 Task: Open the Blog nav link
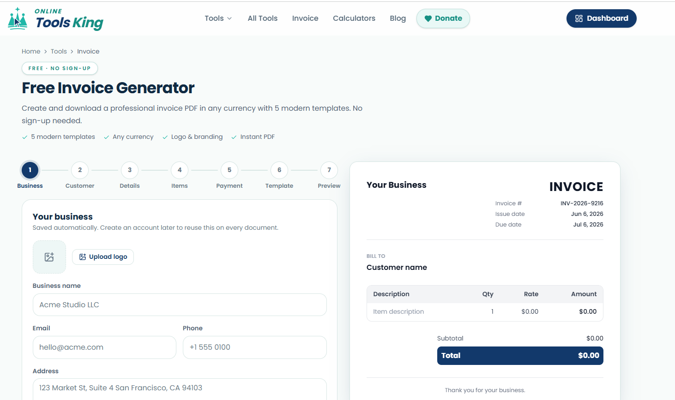coord(398,18)
